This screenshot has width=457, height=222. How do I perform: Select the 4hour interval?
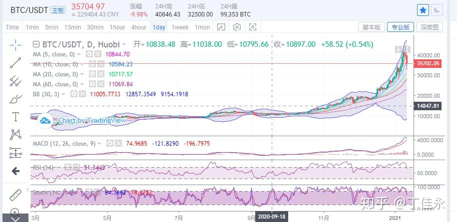click(x=139, y=27)
